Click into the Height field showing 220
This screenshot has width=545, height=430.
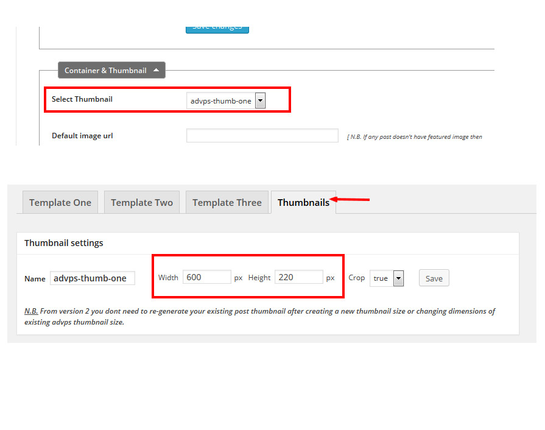point(298,278)
